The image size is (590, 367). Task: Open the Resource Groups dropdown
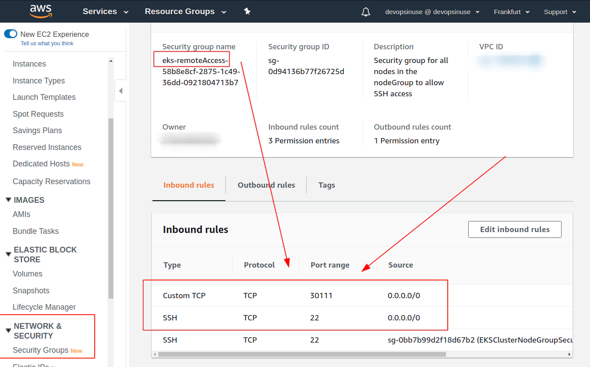click(x=185, y=12)
